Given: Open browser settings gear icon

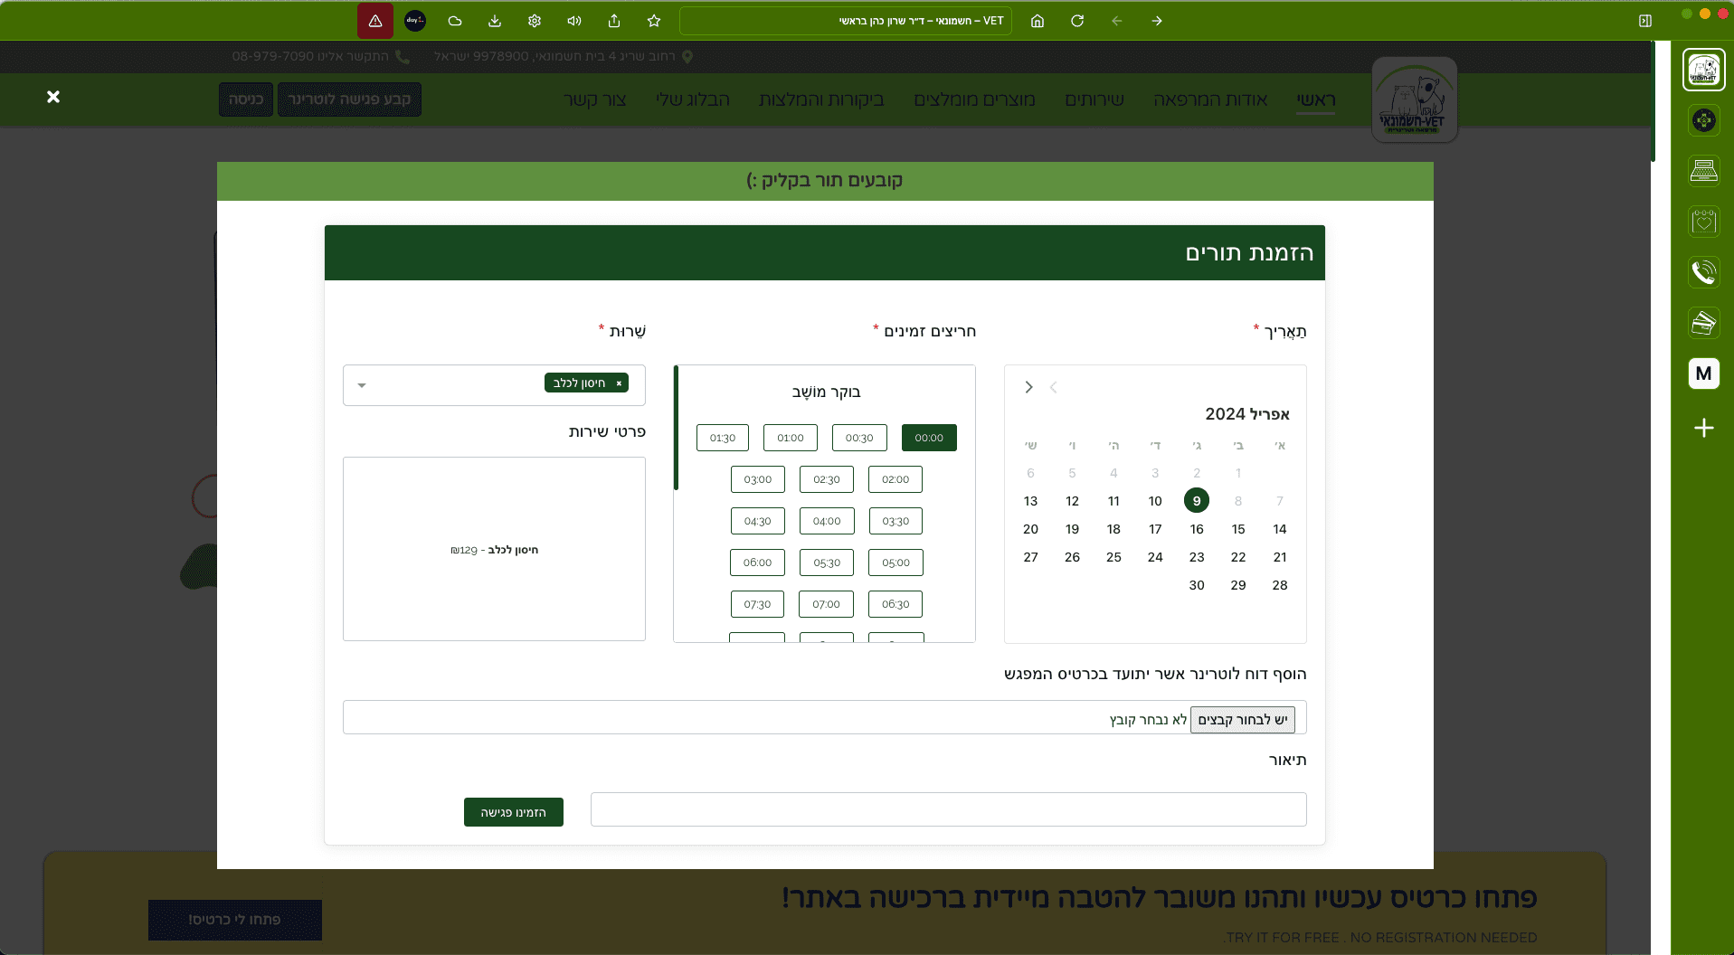Looking at the screenshot, I should coord(535,21).
